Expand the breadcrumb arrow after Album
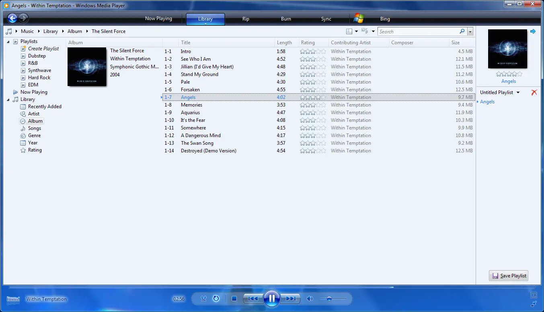Screen dimensions: 544x312 pos(87,31)
